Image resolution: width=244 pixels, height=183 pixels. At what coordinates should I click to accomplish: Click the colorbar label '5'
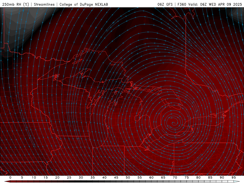[x=22, y=178]
